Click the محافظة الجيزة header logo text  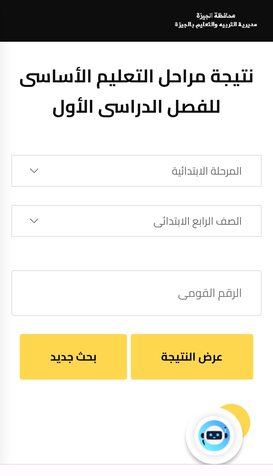click(216, 16)
